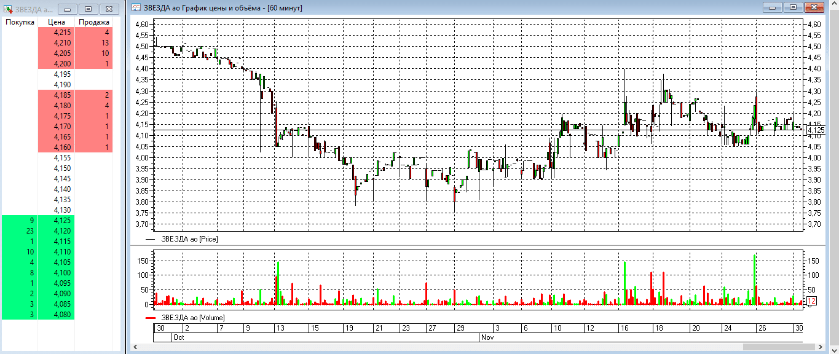Click the horizontal scrollbar thumb under chart

[x=781, y=347]
